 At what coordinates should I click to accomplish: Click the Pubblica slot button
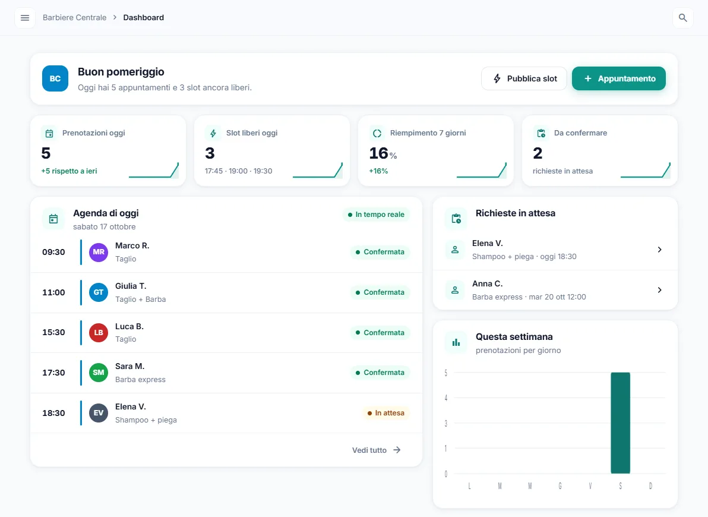click(x=524, y=78)
